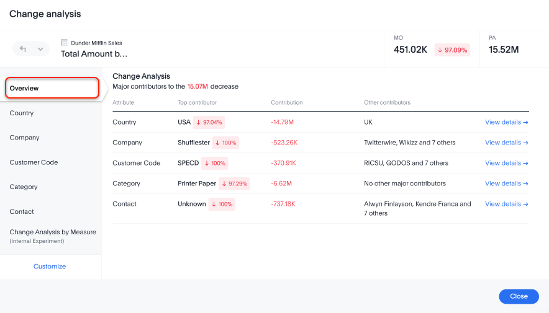The image size is (549, 313).
Task: Click the back arrow icon
Action: tap(23, 49)
